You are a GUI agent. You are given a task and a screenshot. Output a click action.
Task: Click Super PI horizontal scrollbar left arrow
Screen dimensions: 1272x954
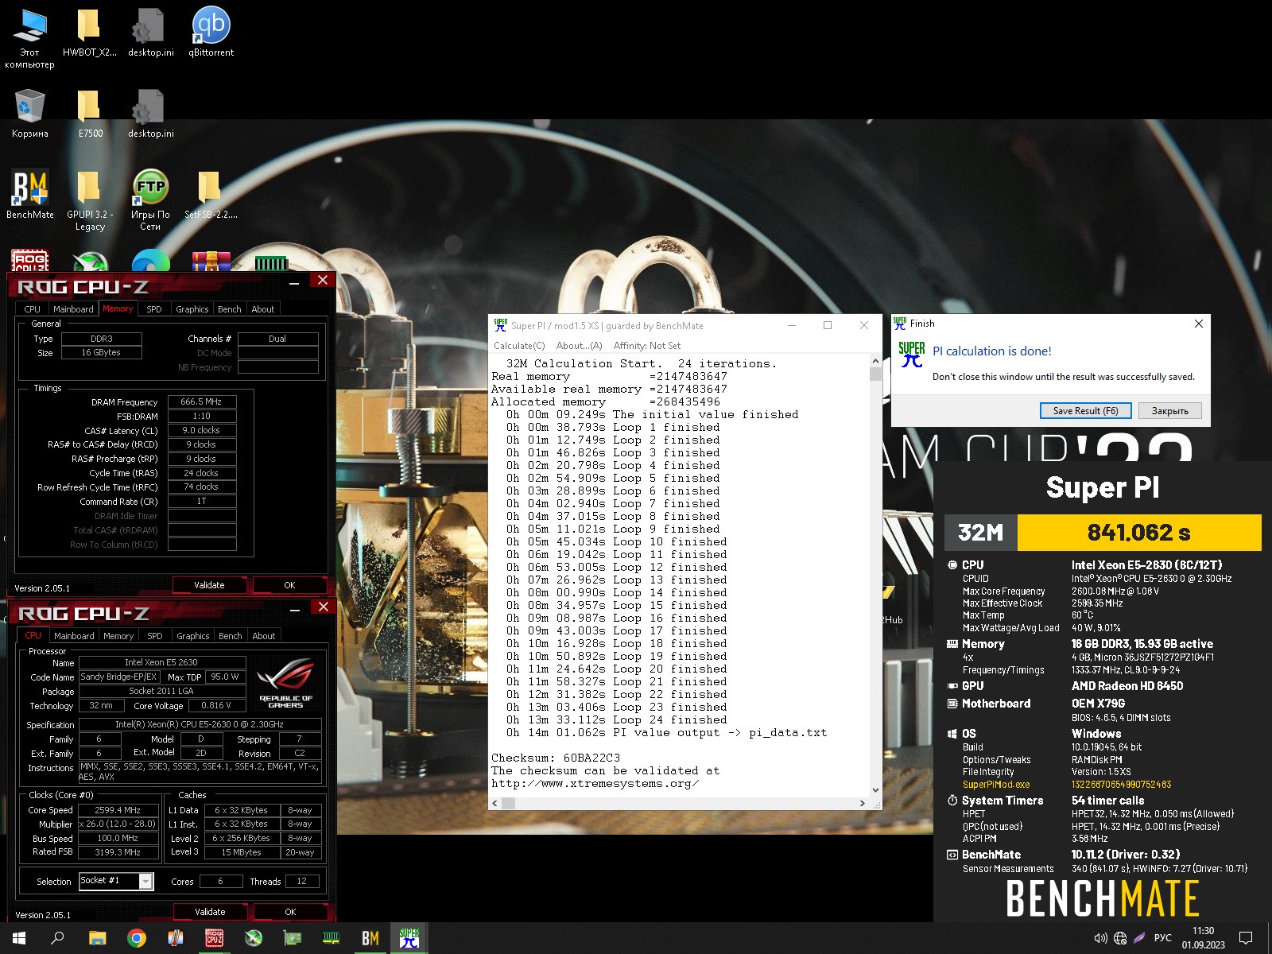(494, 804)
